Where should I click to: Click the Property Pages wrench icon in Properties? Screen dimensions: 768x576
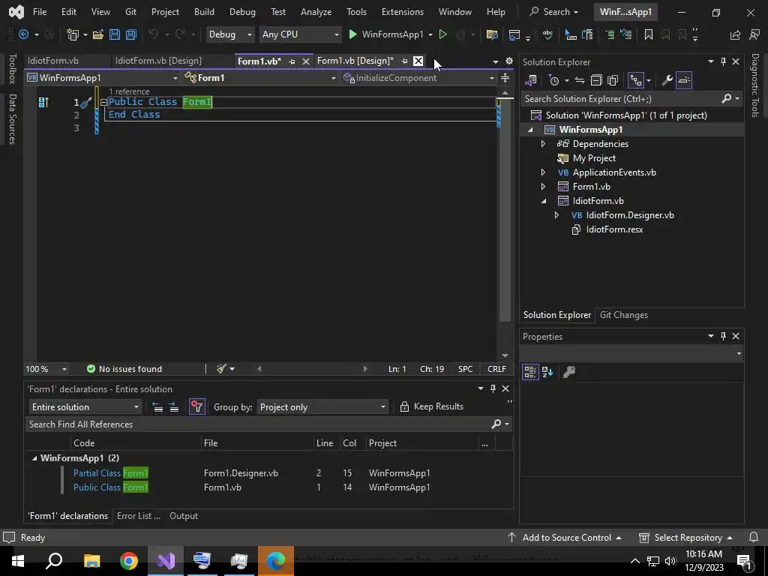coord(568,372)
